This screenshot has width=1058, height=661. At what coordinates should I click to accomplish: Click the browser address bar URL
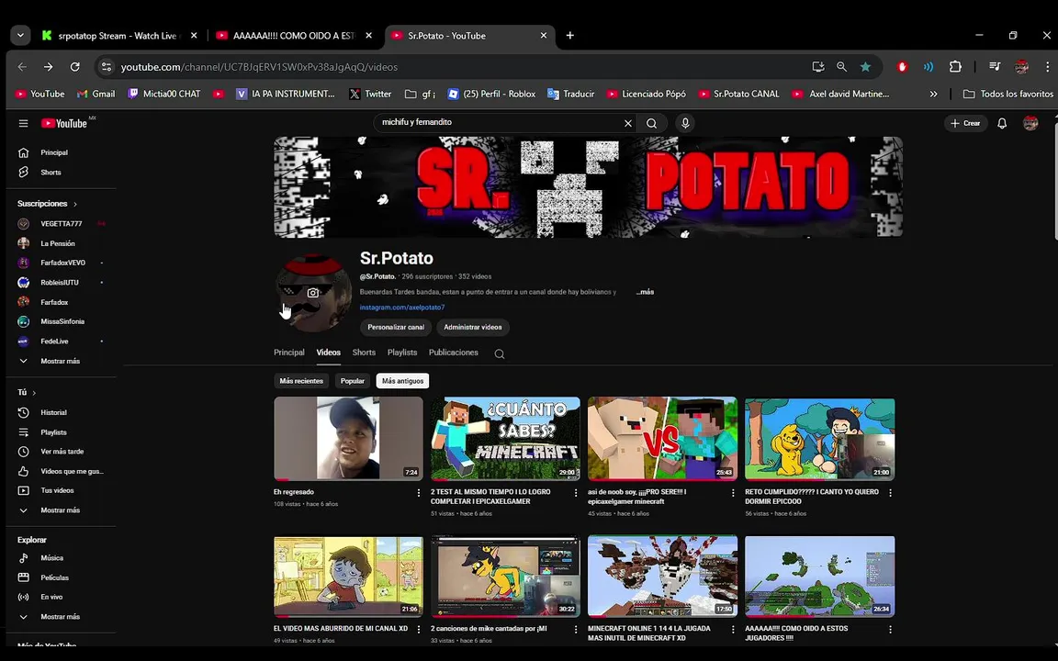[259, 67]
